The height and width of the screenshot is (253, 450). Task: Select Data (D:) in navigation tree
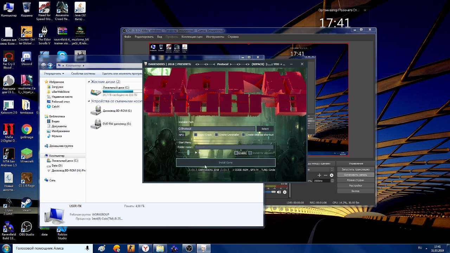point(57,166)
